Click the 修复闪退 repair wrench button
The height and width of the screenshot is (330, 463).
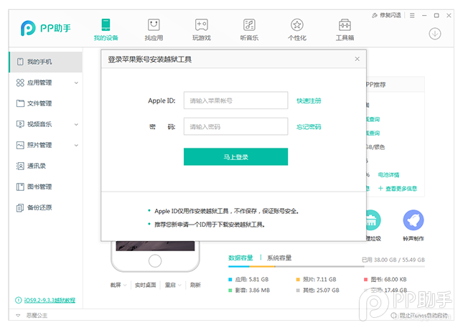[386, 15]
